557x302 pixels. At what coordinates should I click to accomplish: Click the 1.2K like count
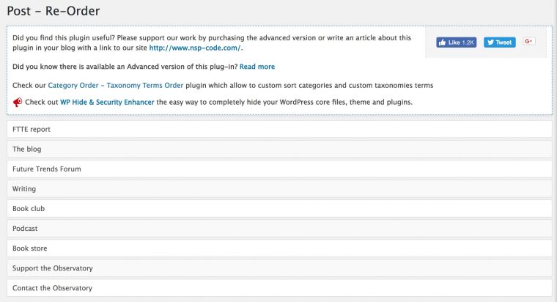pos(468,43)
